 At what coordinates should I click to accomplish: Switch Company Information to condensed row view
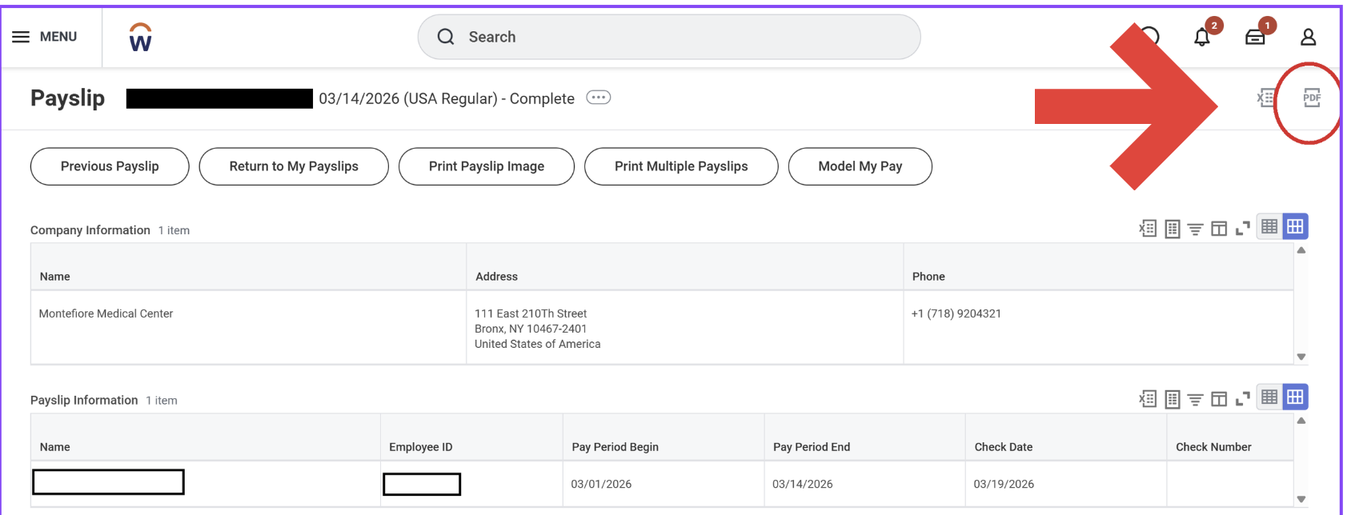tap(1269, 226)
